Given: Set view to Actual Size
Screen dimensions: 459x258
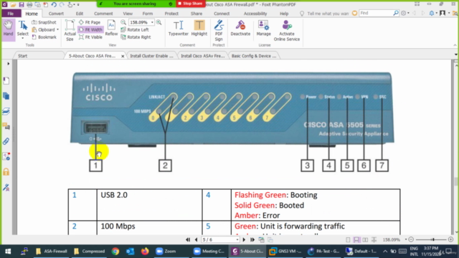Looking at the screenshot, I should pos(70,30).
